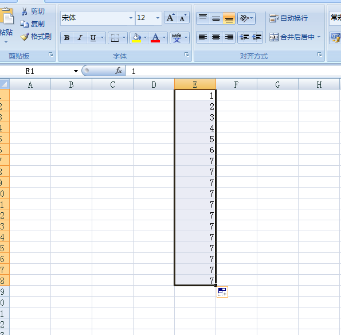The width and height of the screenshot is (341, 335).
Task: Click the Select All corner button
Action: point(5,84)
